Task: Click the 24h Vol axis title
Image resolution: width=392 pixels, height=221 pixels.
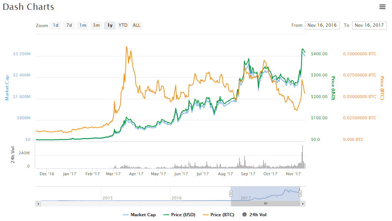Action: 13,155
